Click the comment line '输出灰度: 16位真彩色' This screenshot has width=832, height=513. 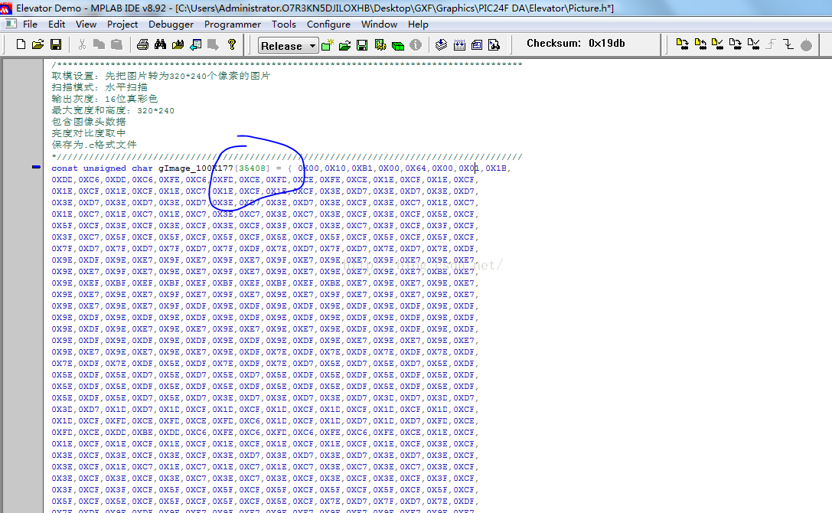point(105,99)
